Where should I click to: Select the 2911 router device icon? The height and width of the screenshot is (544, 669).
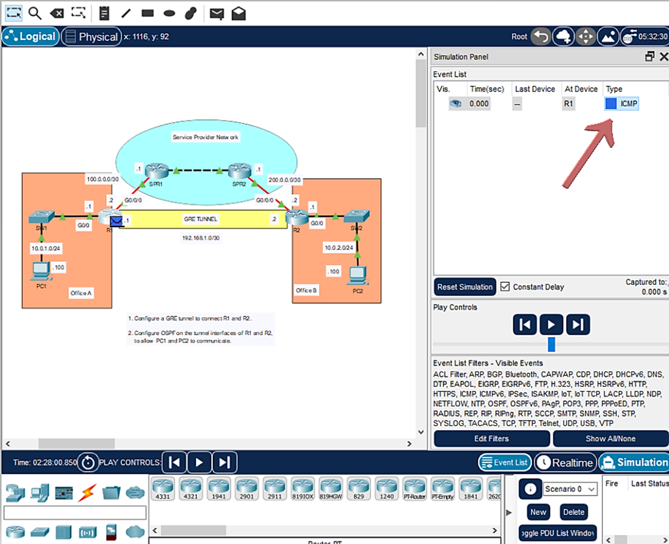click(276, 488)
